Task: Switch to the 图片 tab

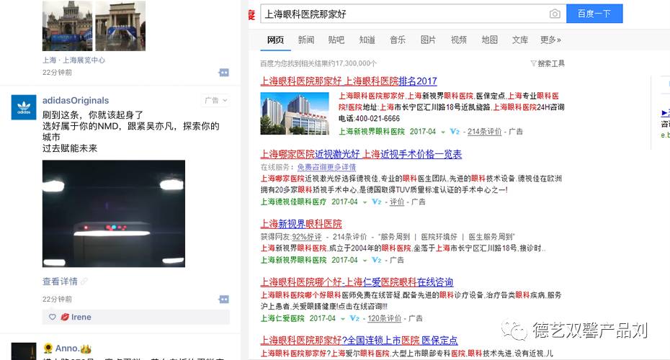Action: tap(428, 40)
